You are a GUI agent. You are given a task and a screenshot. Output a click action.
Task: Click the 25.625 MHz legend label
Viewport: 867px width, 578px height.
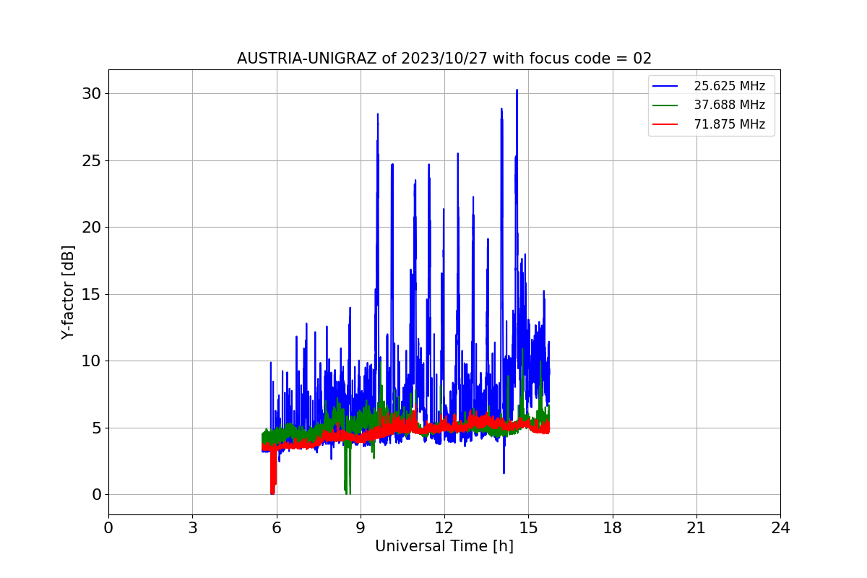click(729, 86)
